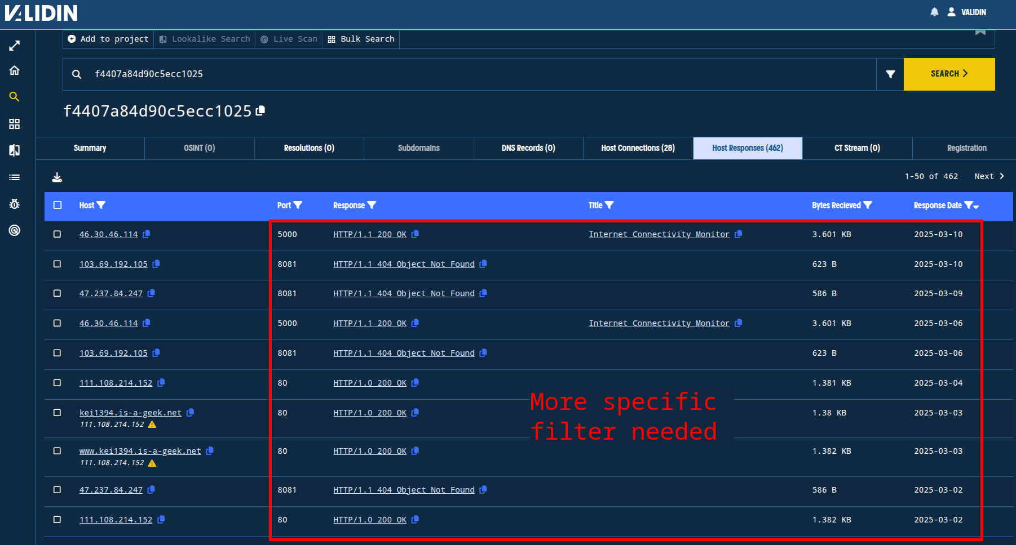Switch to the Summary tab

[x=90, y=148]
